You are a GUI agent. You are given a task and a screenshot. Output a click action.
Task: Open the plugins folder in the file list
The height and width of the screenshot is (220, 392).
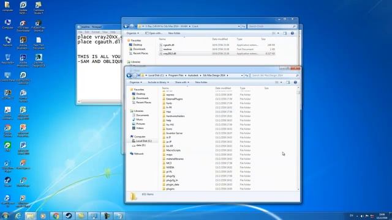point(170,189)
